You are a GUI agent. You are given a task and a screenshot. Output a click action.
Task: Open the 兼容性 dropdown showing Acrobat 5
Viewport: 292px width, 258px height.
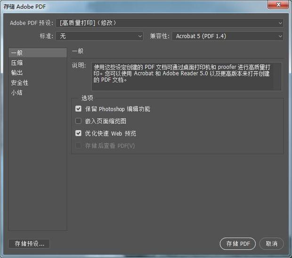point(228,36)
